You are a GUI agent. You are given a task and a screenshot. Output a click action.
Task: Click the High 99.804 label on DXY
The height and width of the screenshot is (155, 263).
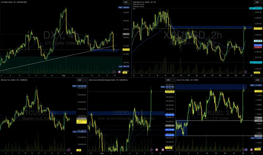(124, 7)
